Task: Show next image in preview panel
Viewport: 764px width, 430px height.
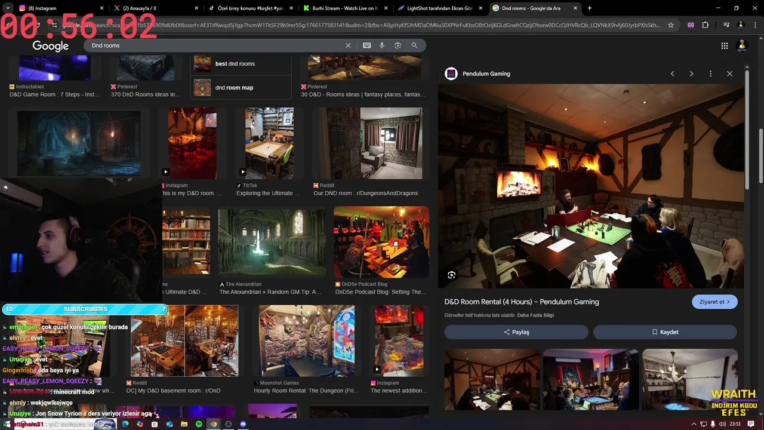Action: [x=691, y=73]
